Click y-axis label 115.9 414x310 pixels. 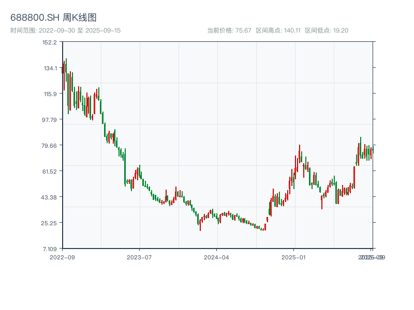[50, 94]
